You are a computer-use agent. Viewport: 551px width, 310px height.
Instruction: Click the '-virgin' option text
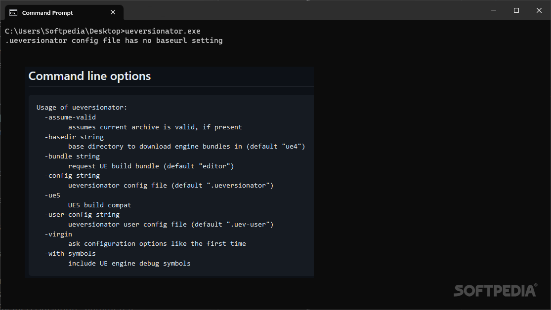click(x=58, y=234)
